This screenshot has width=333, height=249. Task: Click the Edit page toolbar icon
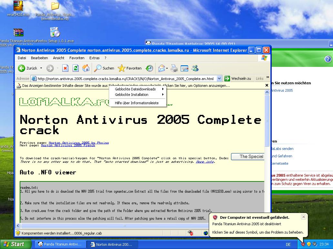[184, 68]
